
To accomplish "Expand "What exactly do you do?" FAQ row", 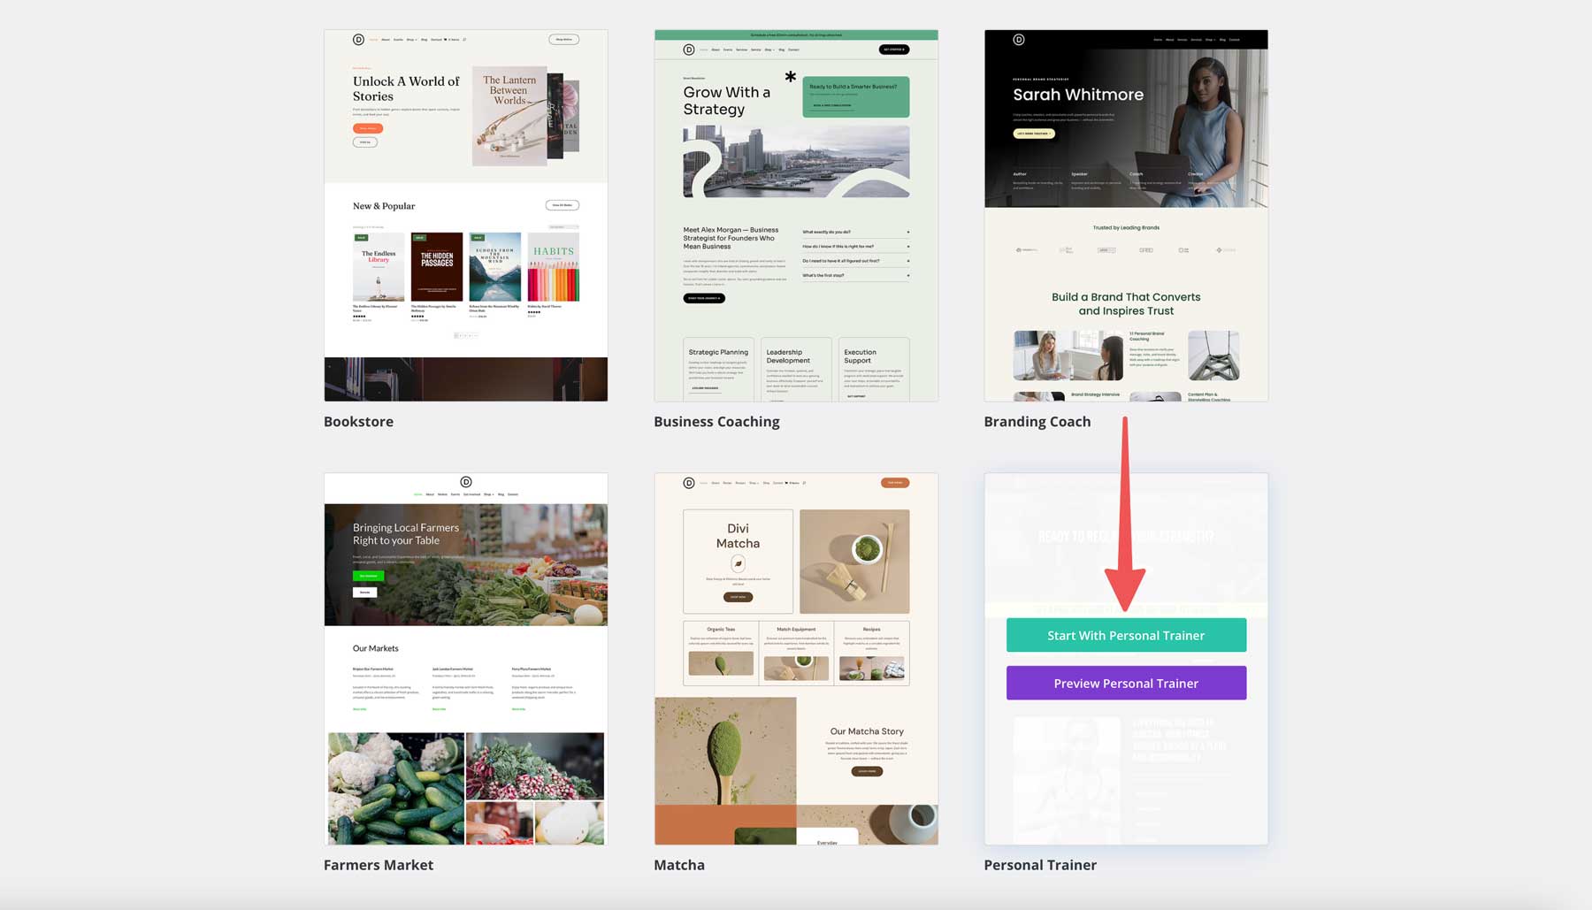I will (855, 232).
